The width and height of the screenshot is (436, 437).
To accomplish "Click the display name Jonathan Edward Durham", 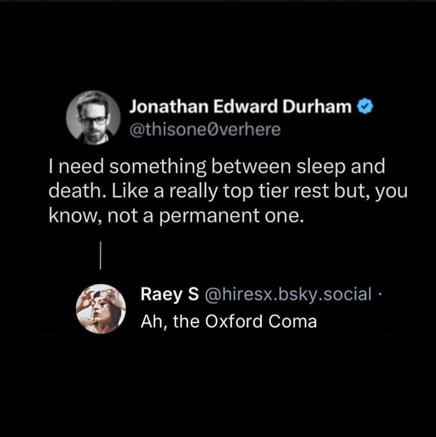I will (x=240, y=107).
